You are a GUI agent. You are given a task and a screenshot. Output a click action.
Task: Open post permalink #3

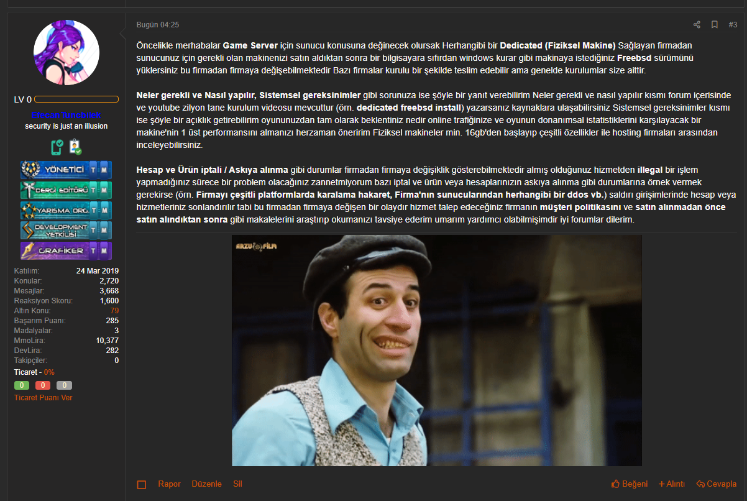tap(733, 25)
